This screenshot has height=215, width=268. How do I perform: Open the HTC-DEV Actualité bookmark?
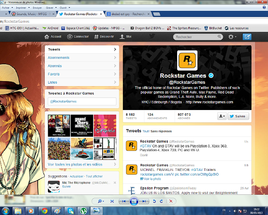tap(22, 28)
